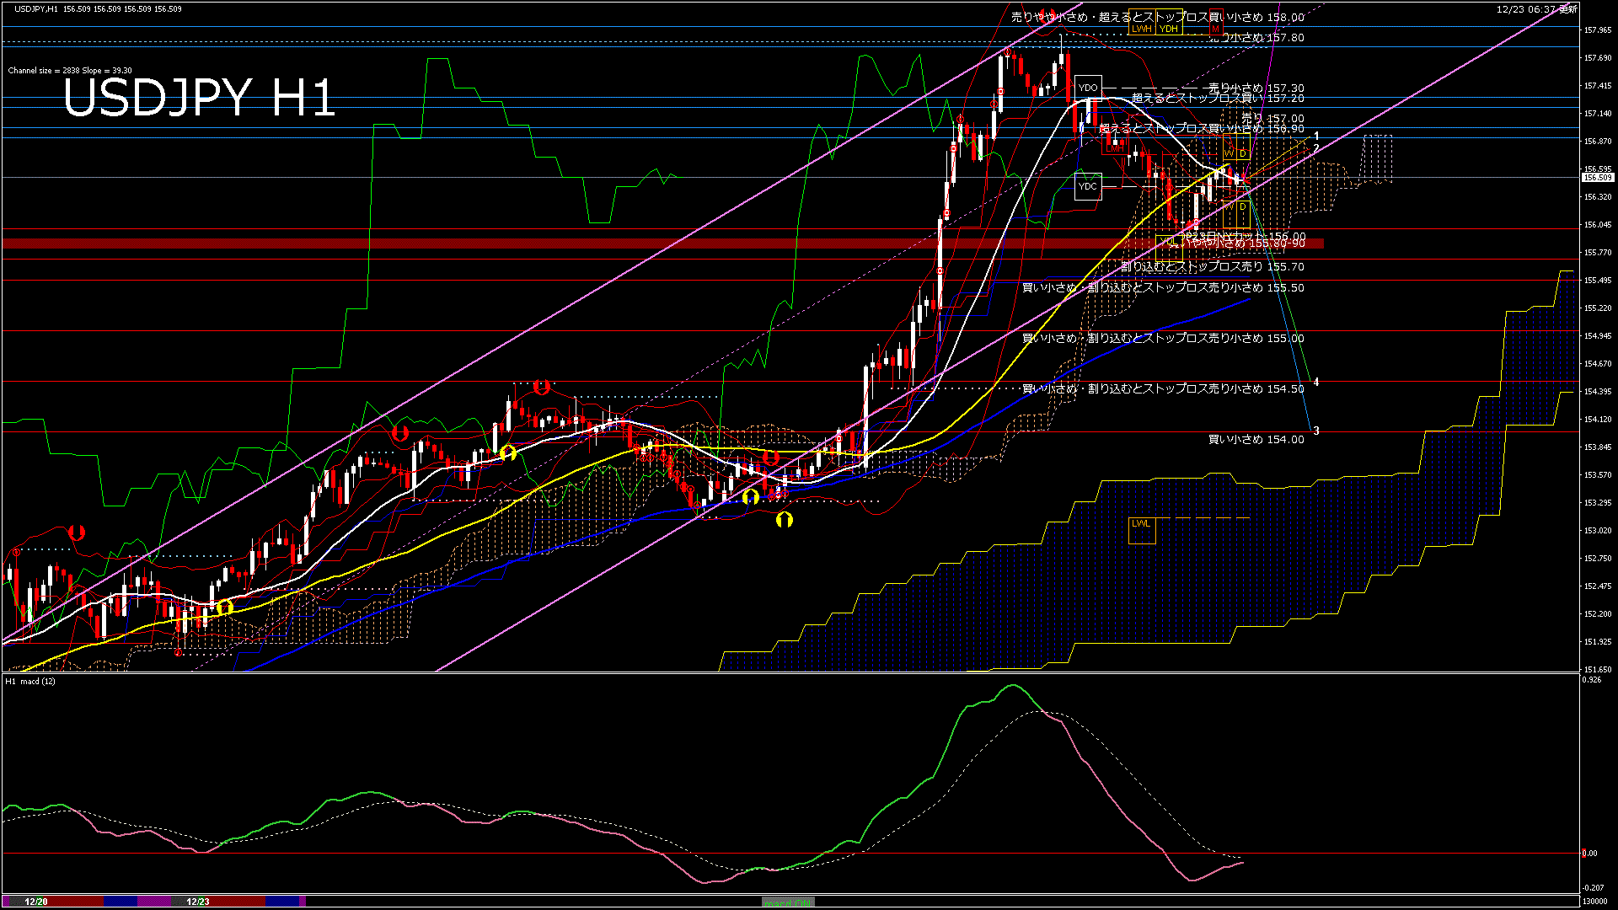This screenshot has height=910, width=1618.
Task: Click the 12/20 date marker on timeline
Action: click(36, 902)
